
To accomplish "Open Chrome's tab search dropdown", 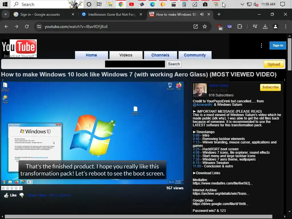I will [x=6, y=14].
